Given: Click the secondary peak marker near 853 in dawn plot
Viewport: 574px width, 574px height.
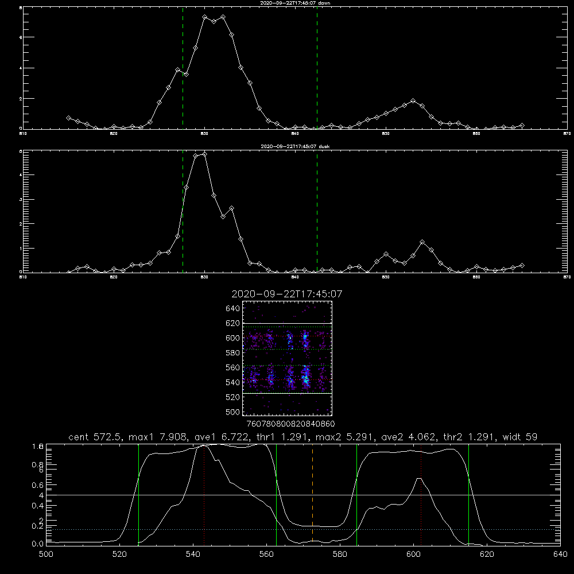Looking at the screenshot, I should point(413,100).
